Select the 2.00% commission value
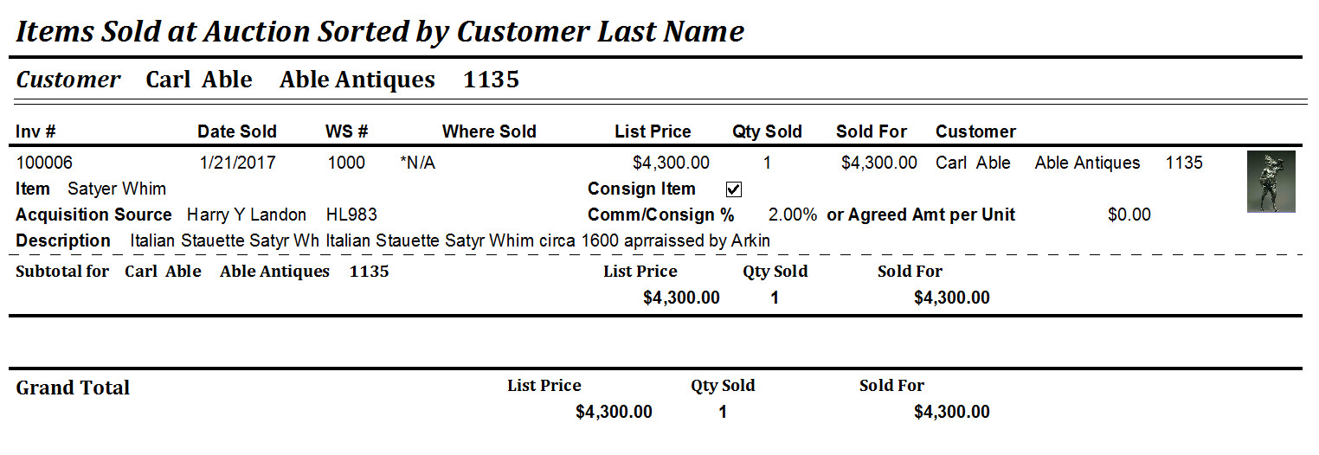Viewport: 1319px width, 455px height. tap(792, 215)
